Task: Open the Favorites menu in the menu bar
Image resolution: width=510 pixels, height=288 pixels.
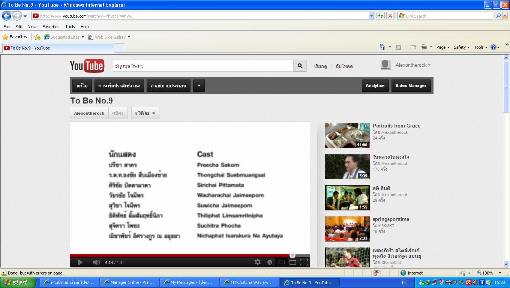Action: [51, 27]
